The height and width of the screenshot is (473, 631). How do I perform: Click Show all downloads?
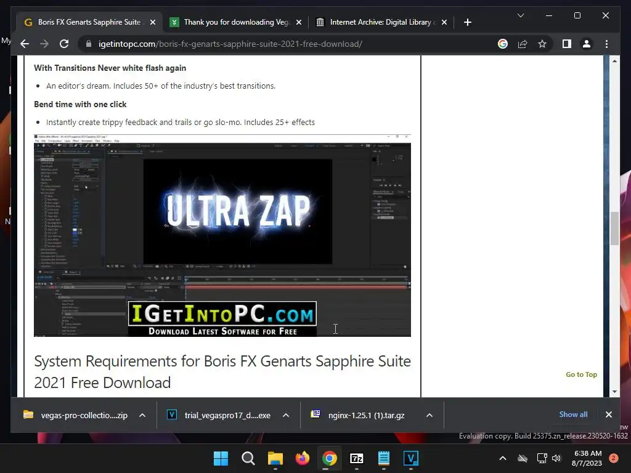tap(573, 414)
